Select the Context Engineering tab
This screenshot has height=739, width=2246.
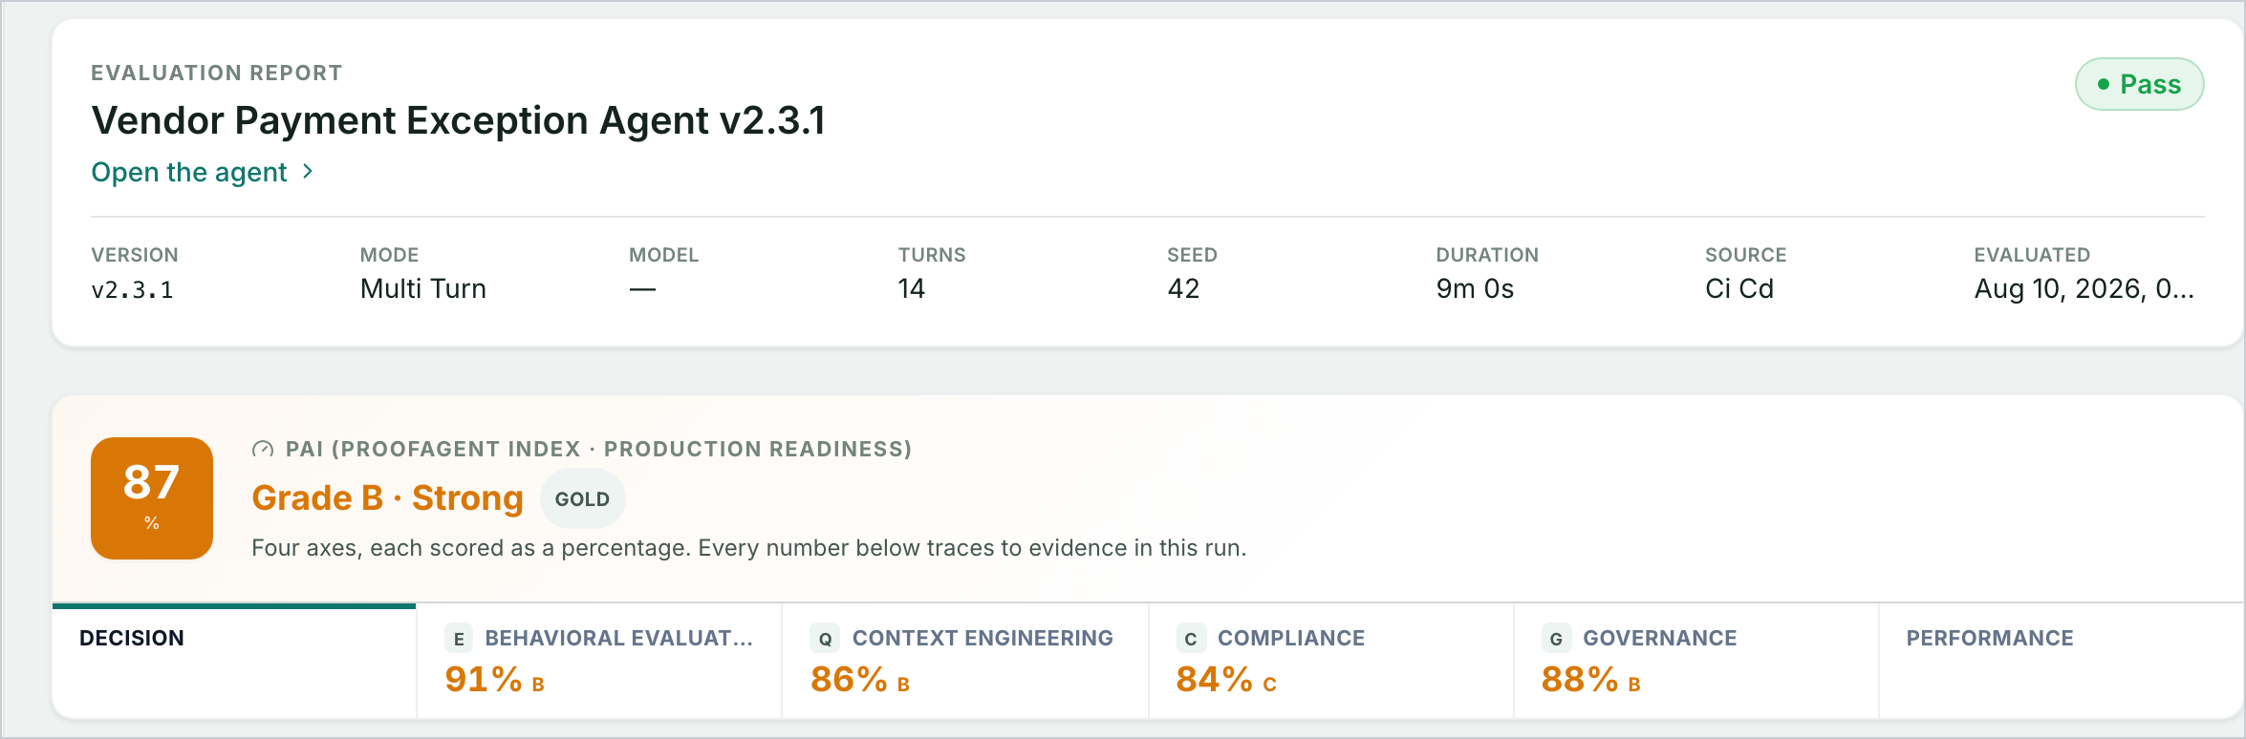[965, 661]
